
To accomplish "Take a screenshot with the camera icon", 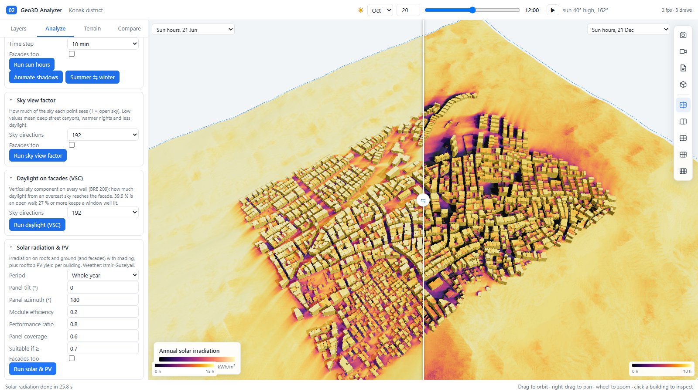I will tap(683, 35).
